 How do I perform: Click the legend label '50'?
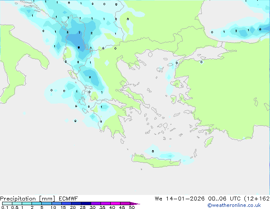(132, 207)
